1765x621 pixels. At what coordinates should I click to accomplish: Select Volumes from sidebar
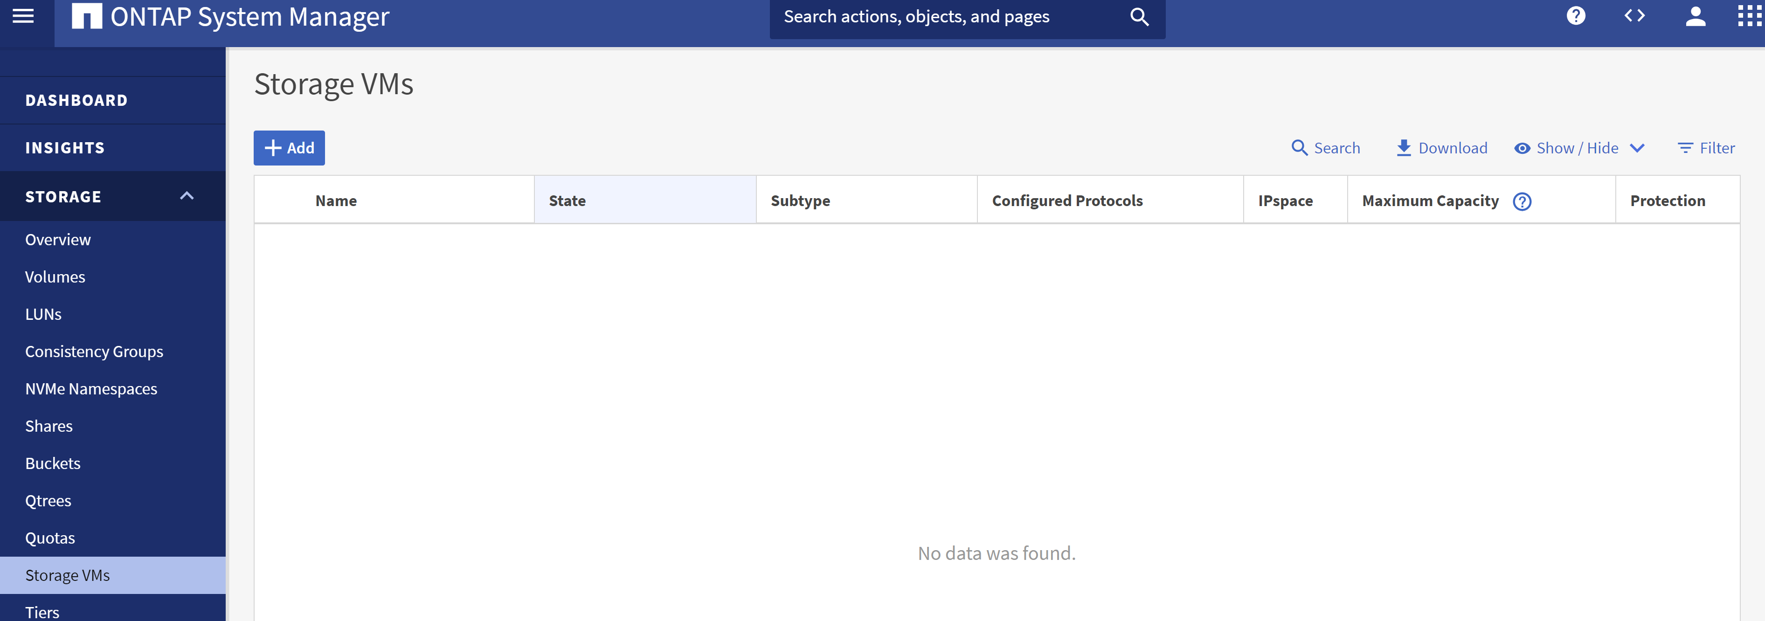point(55,276)
